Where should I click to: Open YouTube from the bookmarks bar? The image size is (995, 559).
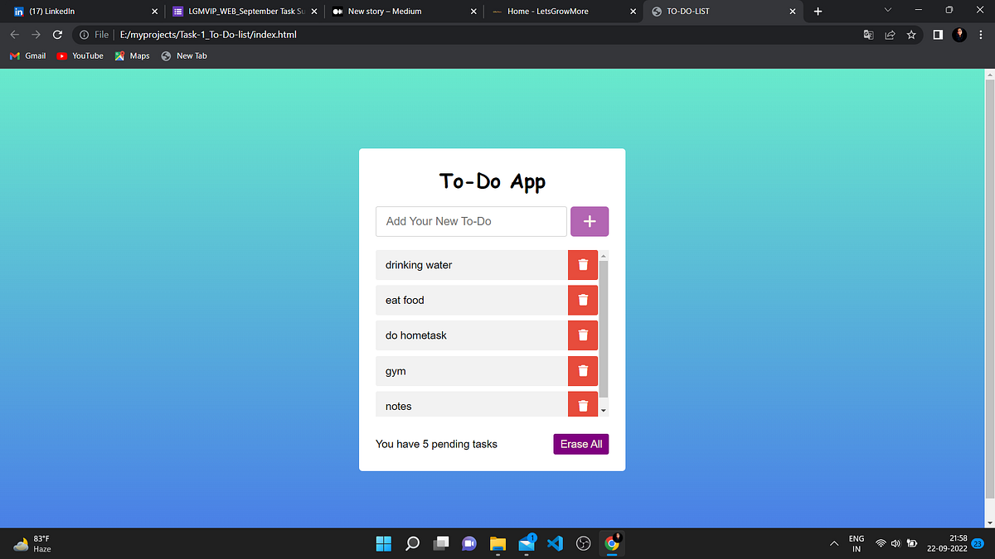80,55
